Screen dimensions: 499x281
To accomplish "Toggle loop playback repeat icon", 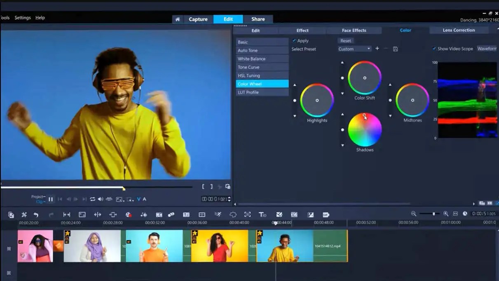I will point(92,199).
